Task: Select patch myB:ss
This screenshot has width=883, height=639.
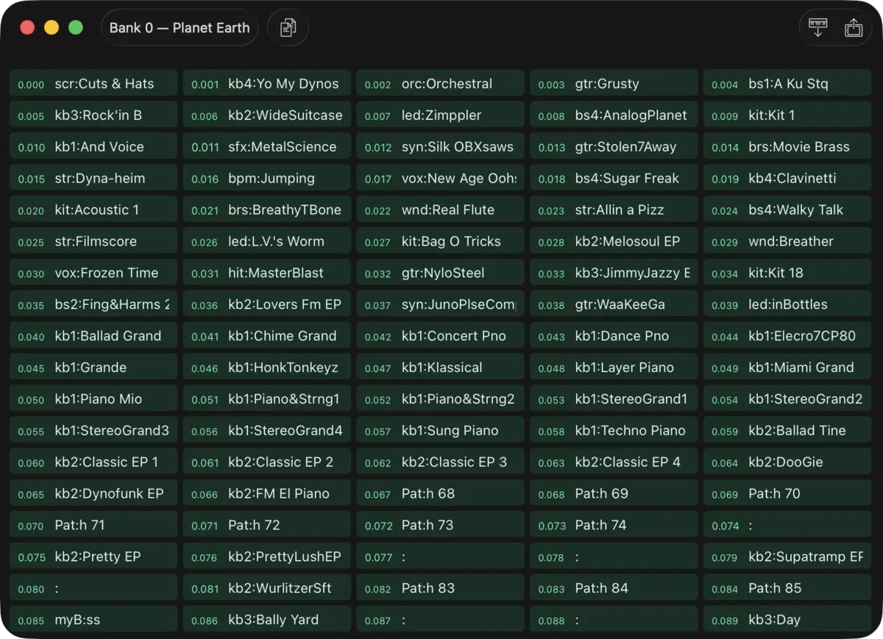Action: coord(94,621)
